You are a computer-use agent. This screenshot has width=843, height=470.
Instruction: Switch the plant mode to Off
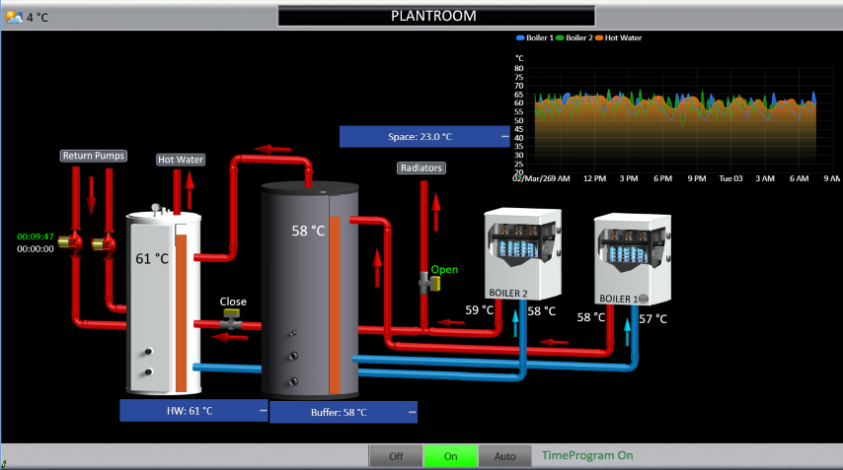coord(396,456)
